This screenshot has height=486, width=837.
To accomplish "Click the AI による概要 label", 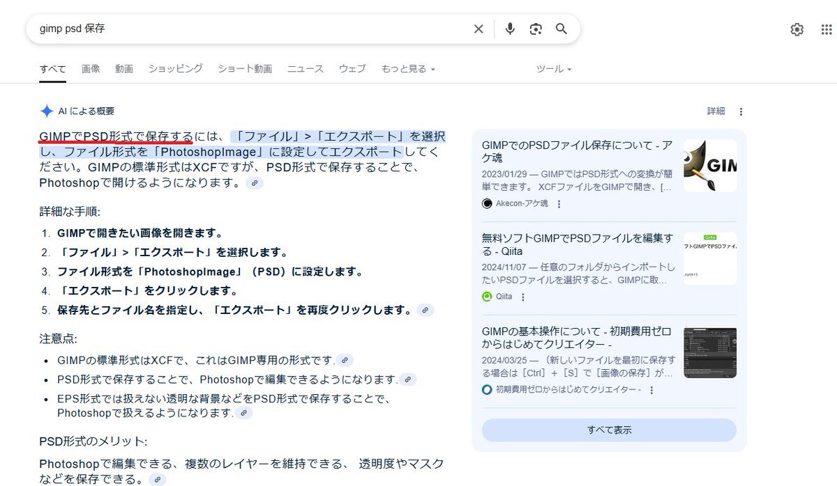I will [86, 111].
